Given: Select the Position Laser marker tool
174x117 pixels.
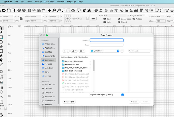Looking at the screenshot, I should pyautogui.click(x=1, y=60).
